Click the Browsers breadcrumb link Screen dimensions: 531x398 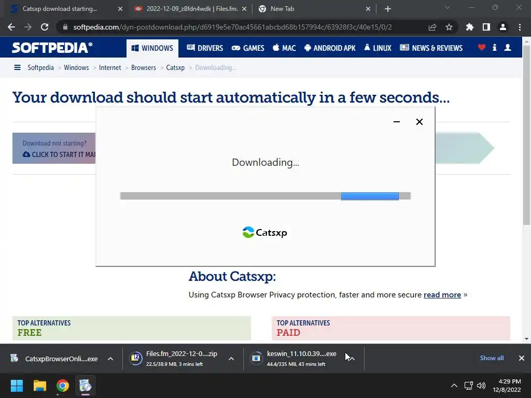point(144,68)
